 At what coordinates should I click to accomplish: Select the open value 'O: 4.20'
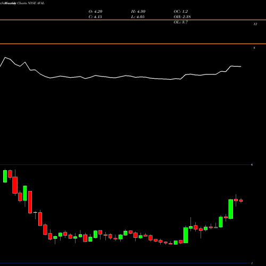95,12
